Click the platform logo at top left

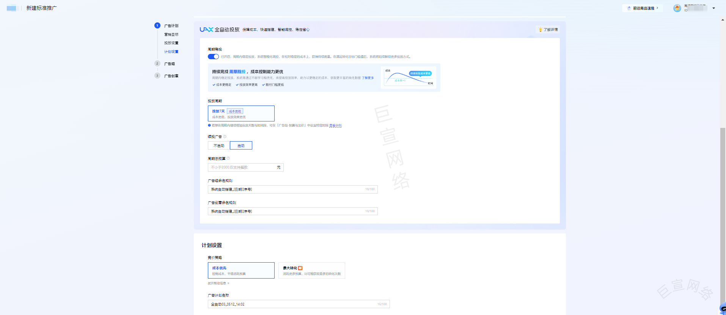tap(12, 8)
